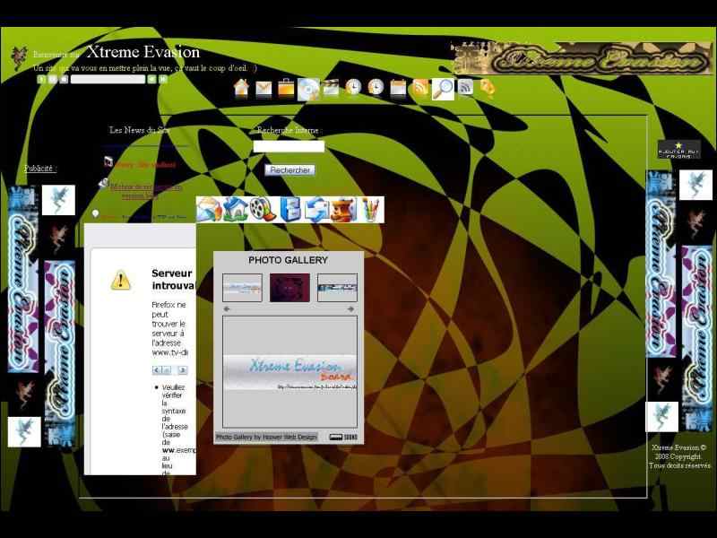Click the Ajouter aux favoris button

click(678, 150)
